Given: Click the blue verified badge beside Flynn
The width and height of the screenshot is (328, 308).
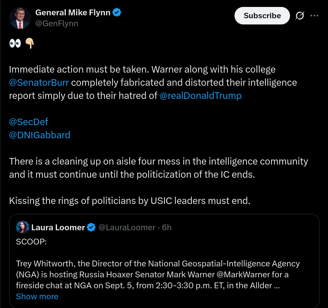Looking at the screenshot, I should (x=117, y=12).
